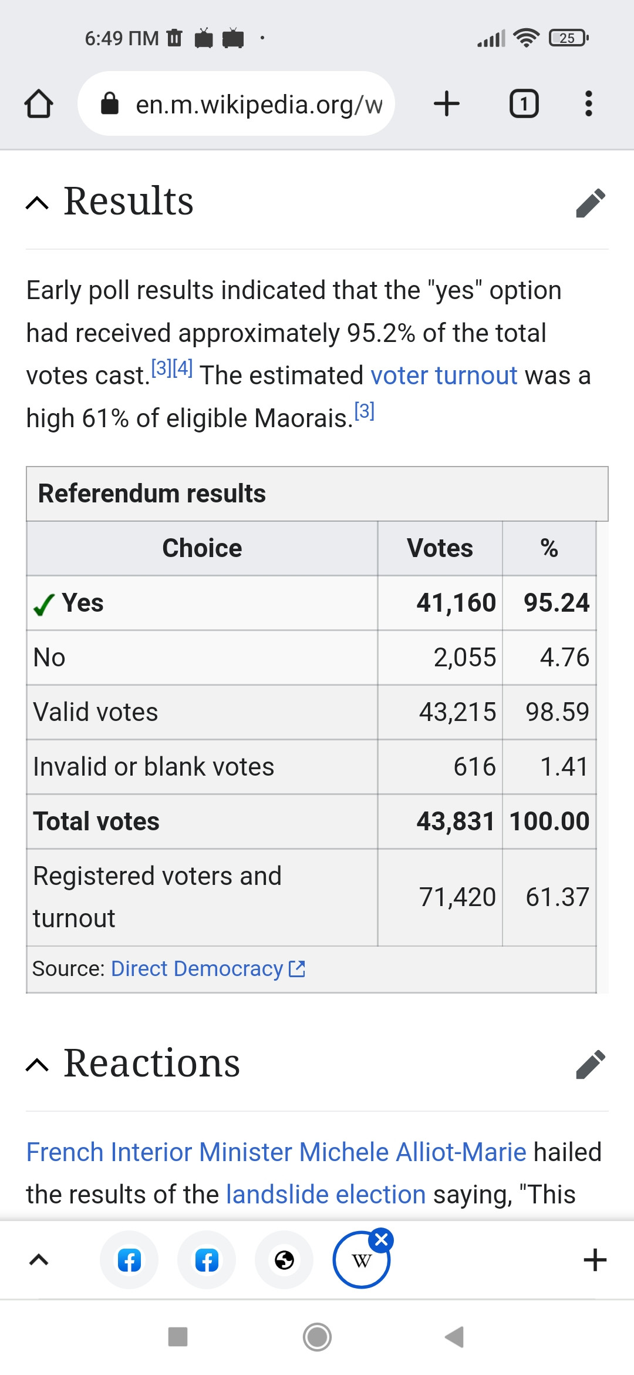Open the globe site tab shortcut

[x=284, y=1260]
